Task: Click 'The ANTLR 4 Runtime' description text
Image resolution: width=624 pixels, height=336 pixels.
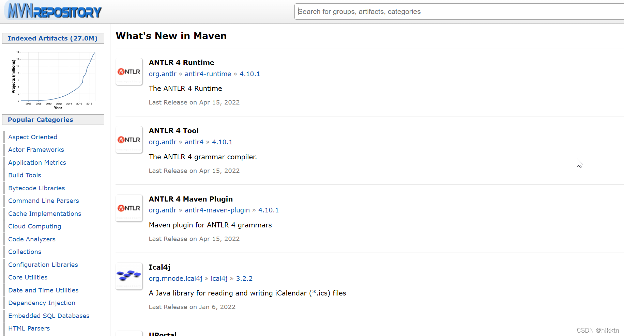Action: click(185, 89)
